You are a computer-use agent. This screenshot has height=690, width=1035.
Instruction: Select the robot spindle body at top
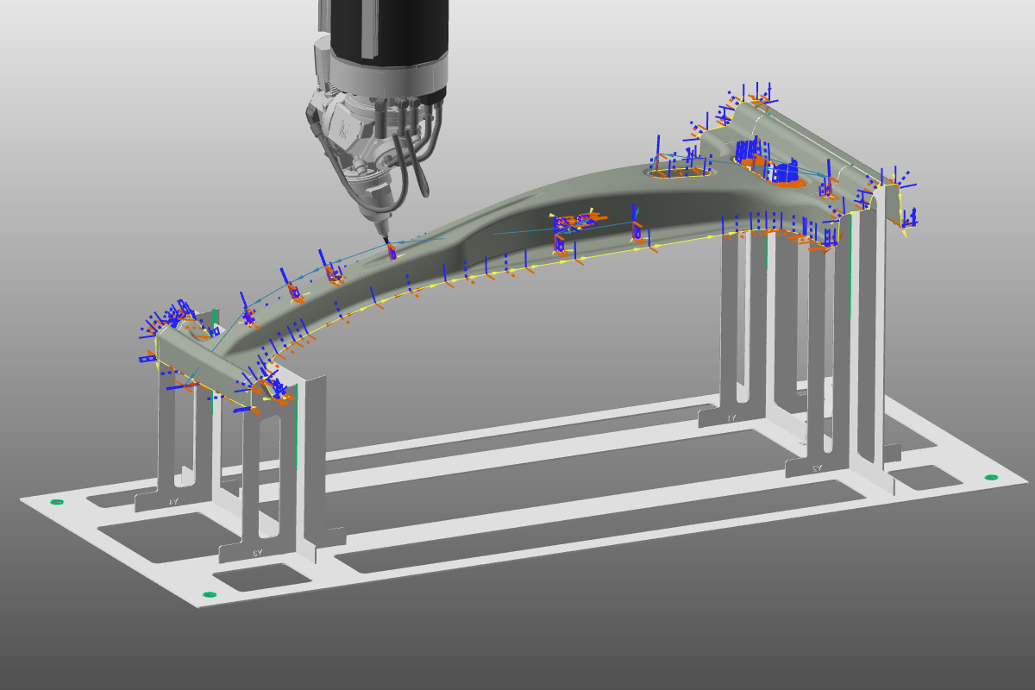(x=371, y=34)
